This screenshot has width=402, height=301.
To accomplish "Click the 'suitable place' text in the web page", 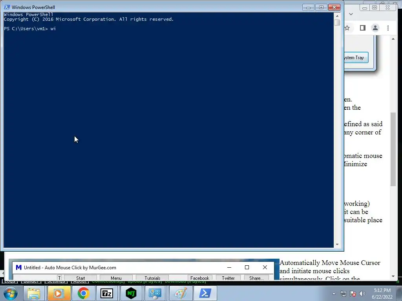I will 363,220.
